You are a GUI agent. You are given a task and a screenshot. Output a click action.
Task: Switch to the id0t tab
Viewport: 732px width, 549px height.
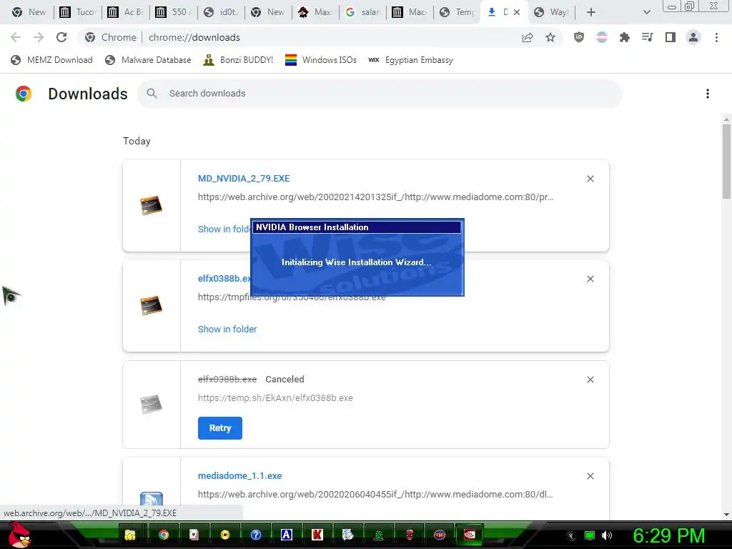click(x=222, y=12)
